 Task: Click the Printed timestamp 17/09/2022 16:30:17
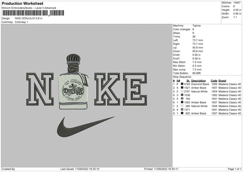click(166, 169)
